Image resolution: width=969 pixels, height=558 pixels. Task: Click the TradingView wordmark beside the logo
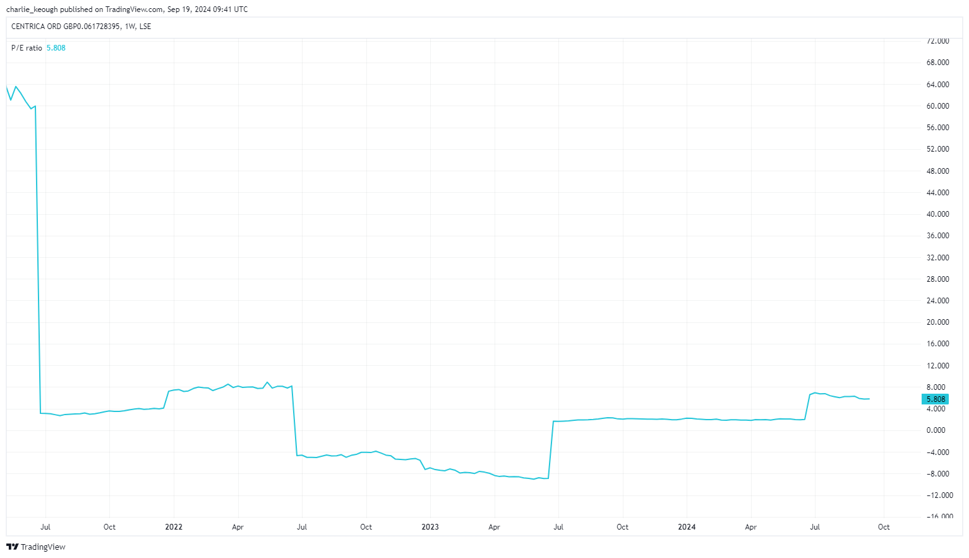tap(43, 547)
